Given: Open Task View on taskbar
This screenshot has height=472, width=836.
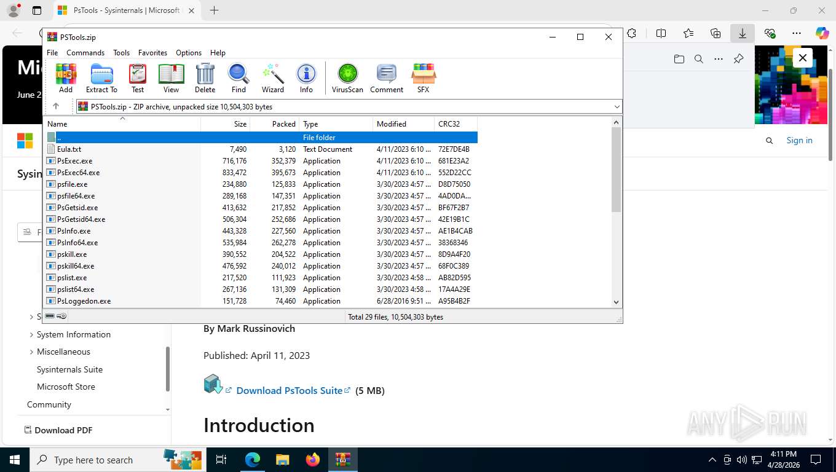Looking at the screenshot, I should [x=221, y=460].
